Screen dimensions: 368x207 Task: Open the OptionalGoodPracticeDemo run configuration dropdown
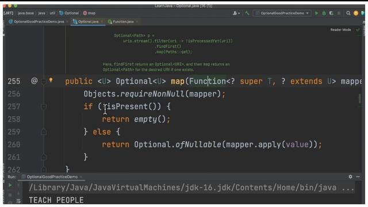click(282, 13)
